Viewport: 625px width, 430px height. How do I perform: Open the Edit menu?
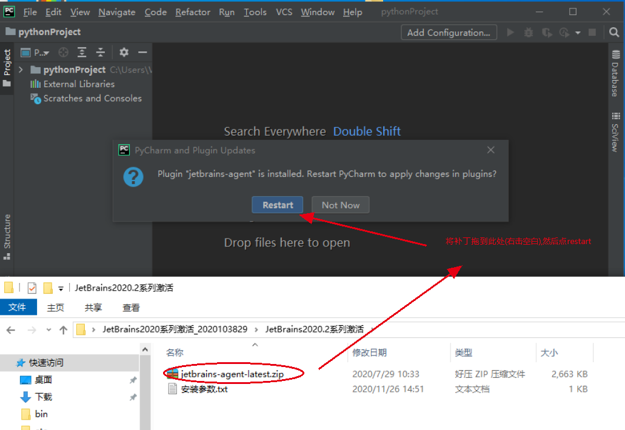coord(53,12)
